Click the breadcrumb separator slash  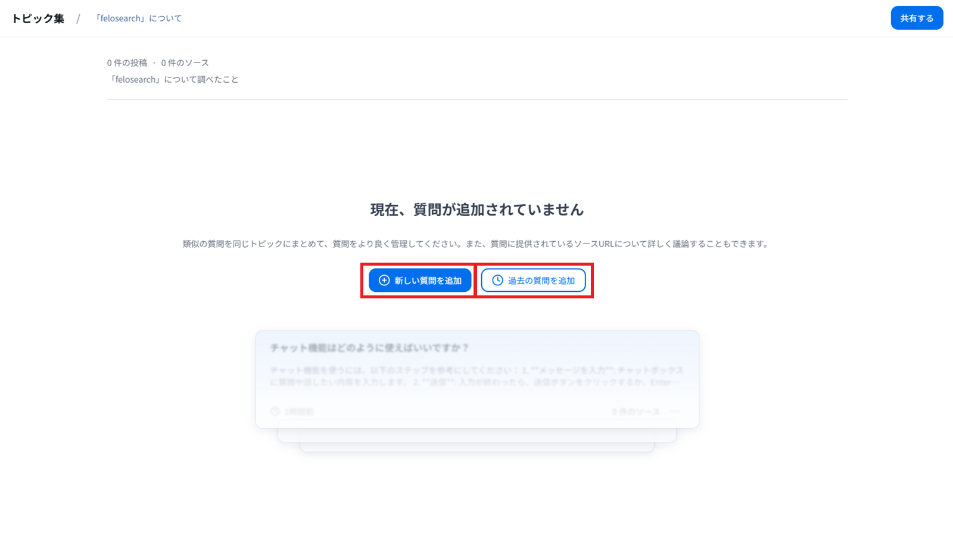tap(77, 18)
